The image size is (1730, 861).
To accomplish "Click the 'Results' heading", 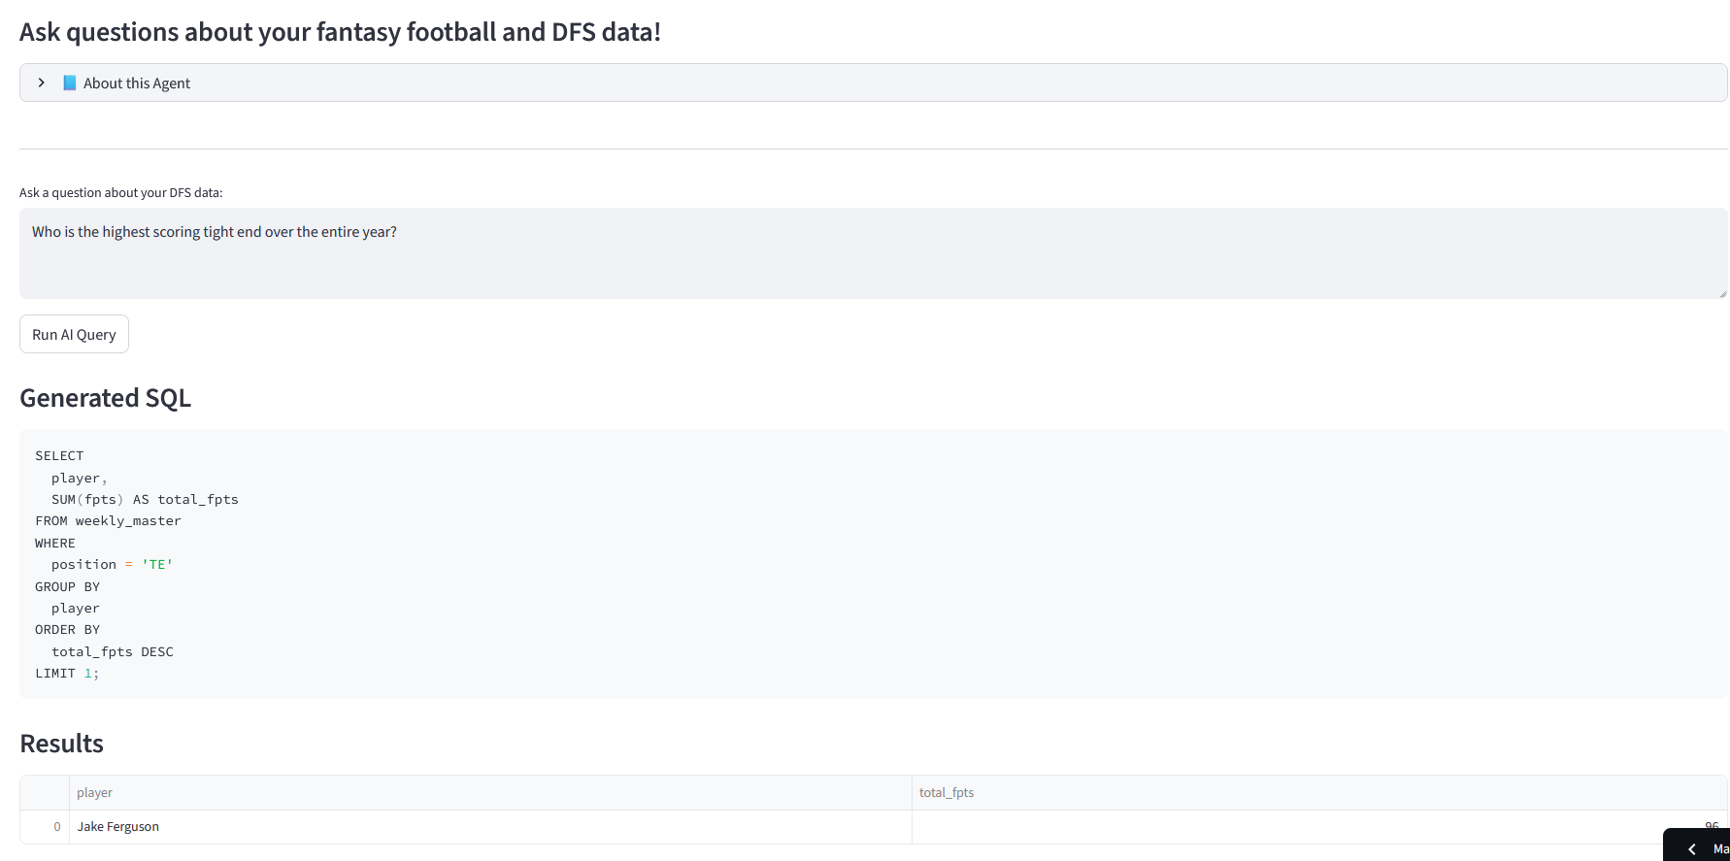I will pyautogui.click(x=62, y=744).
